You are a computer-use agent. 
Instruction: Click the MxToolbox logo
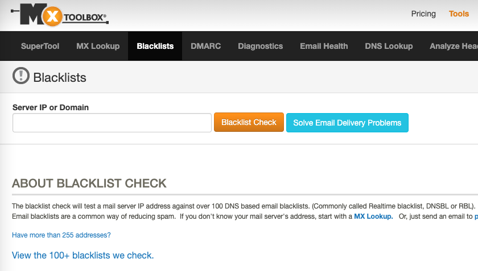(60, 15)
